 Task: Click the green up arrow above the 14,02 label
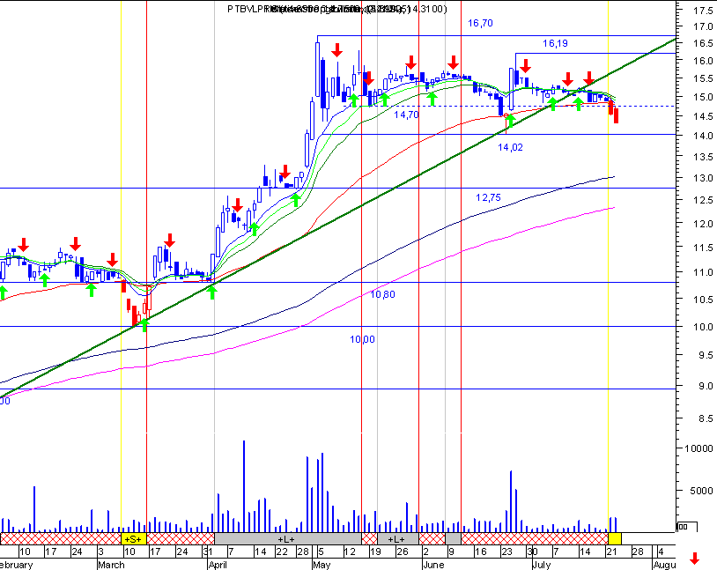click(510, 122)
